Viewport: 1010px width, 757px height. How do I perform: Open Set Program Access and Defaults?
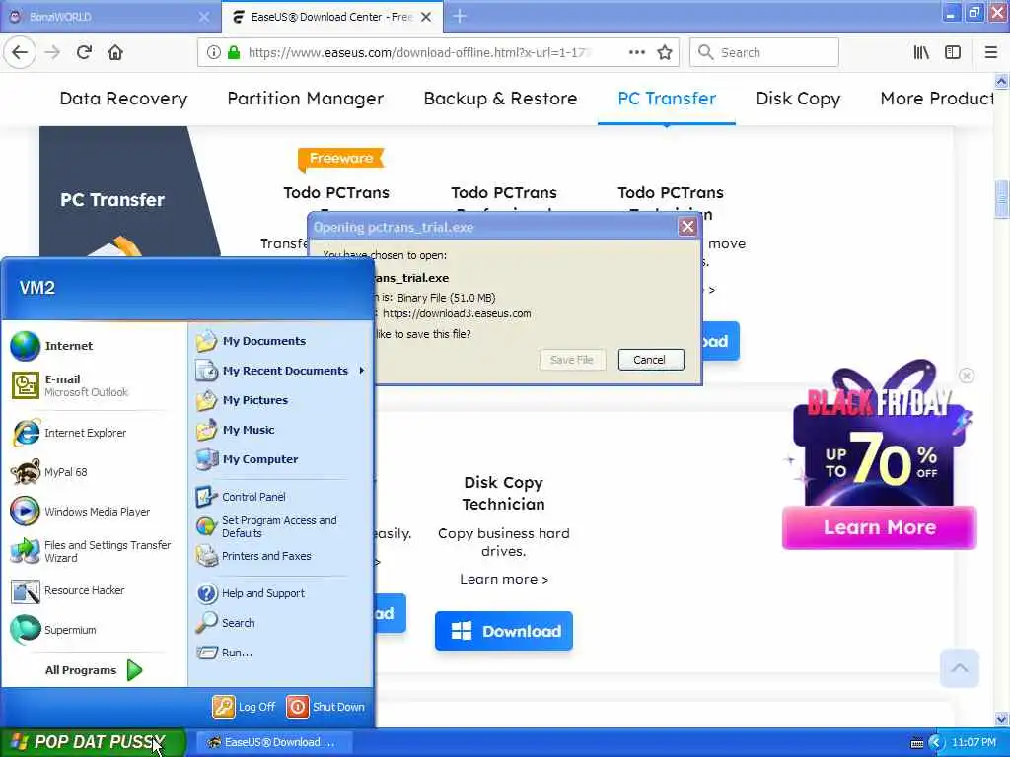281,526
